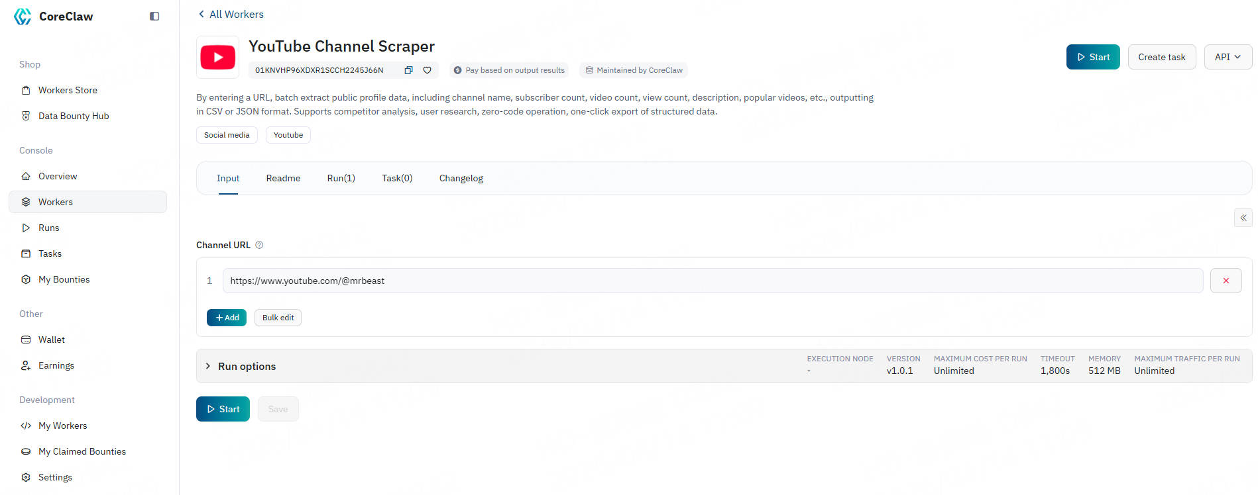Click the Channel URL help icon
Image resolution: width=1258 pixels, height=495 pixels.
coord(259,245)
